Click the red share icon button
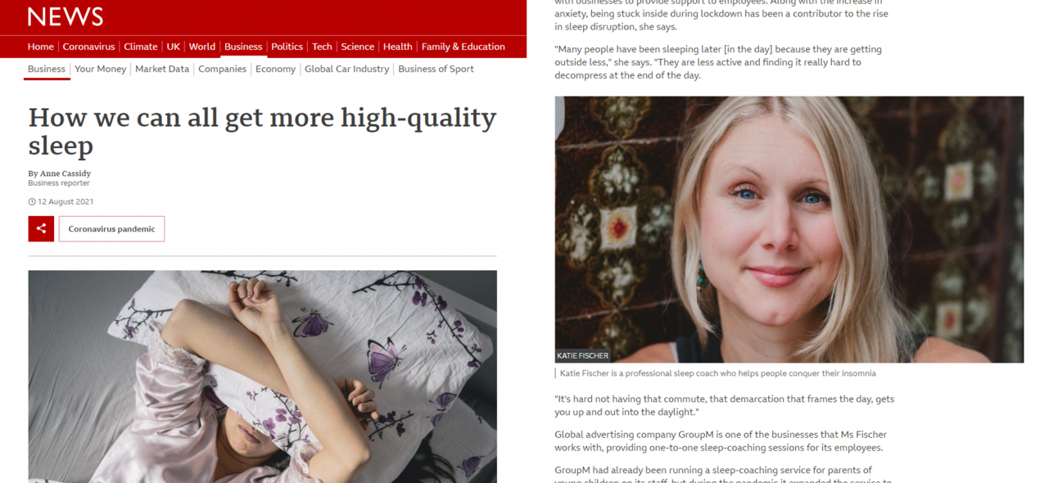1040x483 pixels. [41, 228]
